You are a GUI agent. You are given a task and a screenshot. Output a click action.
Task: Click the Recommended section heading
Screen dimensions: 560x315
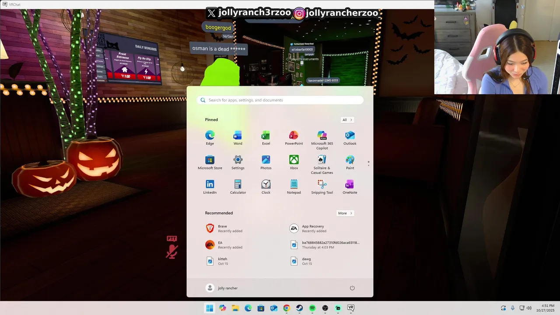[219, 213]
